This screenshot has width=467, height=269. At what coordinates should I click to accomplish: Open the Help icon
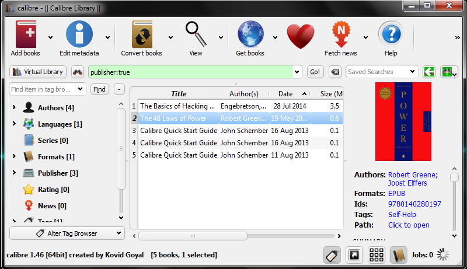(x=391, y=34)
